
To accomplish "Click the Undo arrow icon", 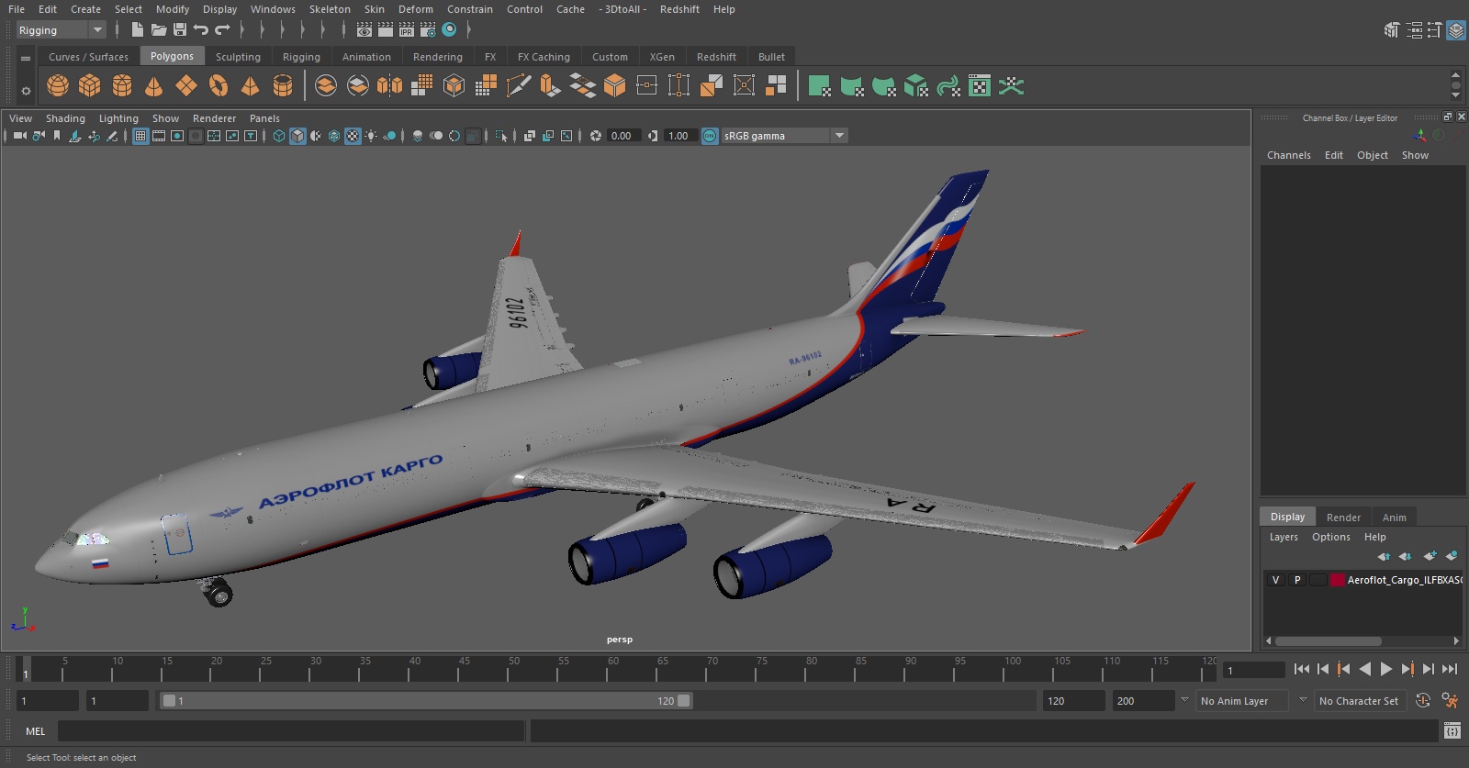I will pos(201,30).
